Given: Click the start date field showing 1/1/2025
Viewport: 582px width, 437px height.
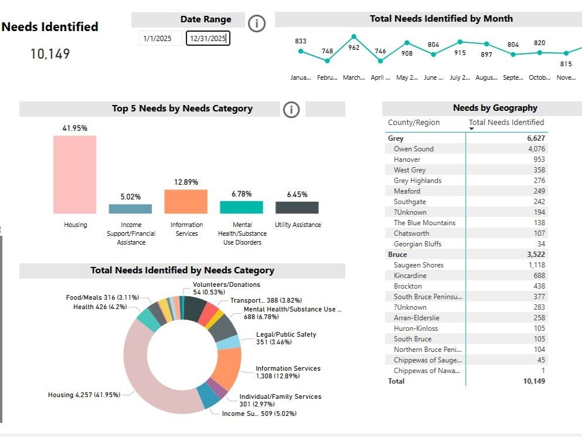Looking at the screenshot, I should tap(160, 39).
